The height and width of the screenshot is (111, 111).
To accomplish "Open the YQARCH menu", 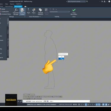I will click(x=19, y=4).
